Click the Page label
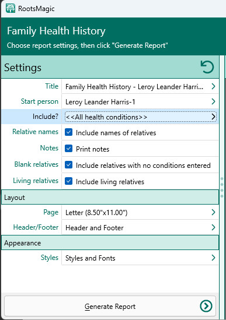This screenshot has height=320, width=226. point(51,212)
